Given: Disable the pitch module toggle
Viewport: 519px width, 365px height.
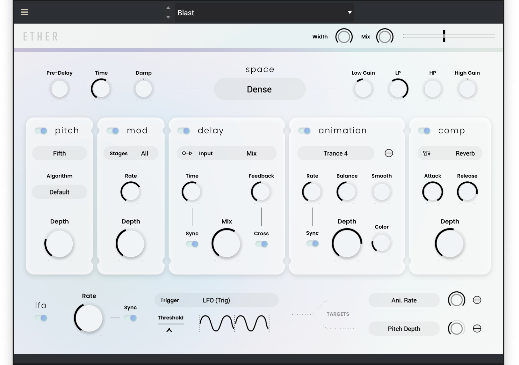Looking at the screenshot, I should pos(41,131).
